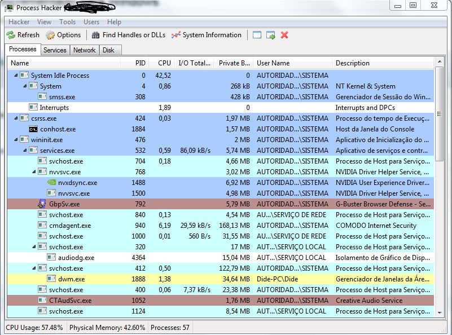Click the Processes: 57 status entry
Image resolution: width=452 pixels, height=335 pixels.
coord(170,328)
